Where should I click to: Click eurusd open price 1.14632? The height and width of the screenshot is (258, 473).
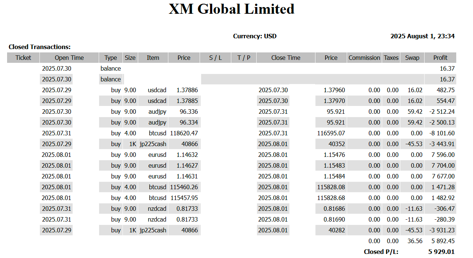188,155
